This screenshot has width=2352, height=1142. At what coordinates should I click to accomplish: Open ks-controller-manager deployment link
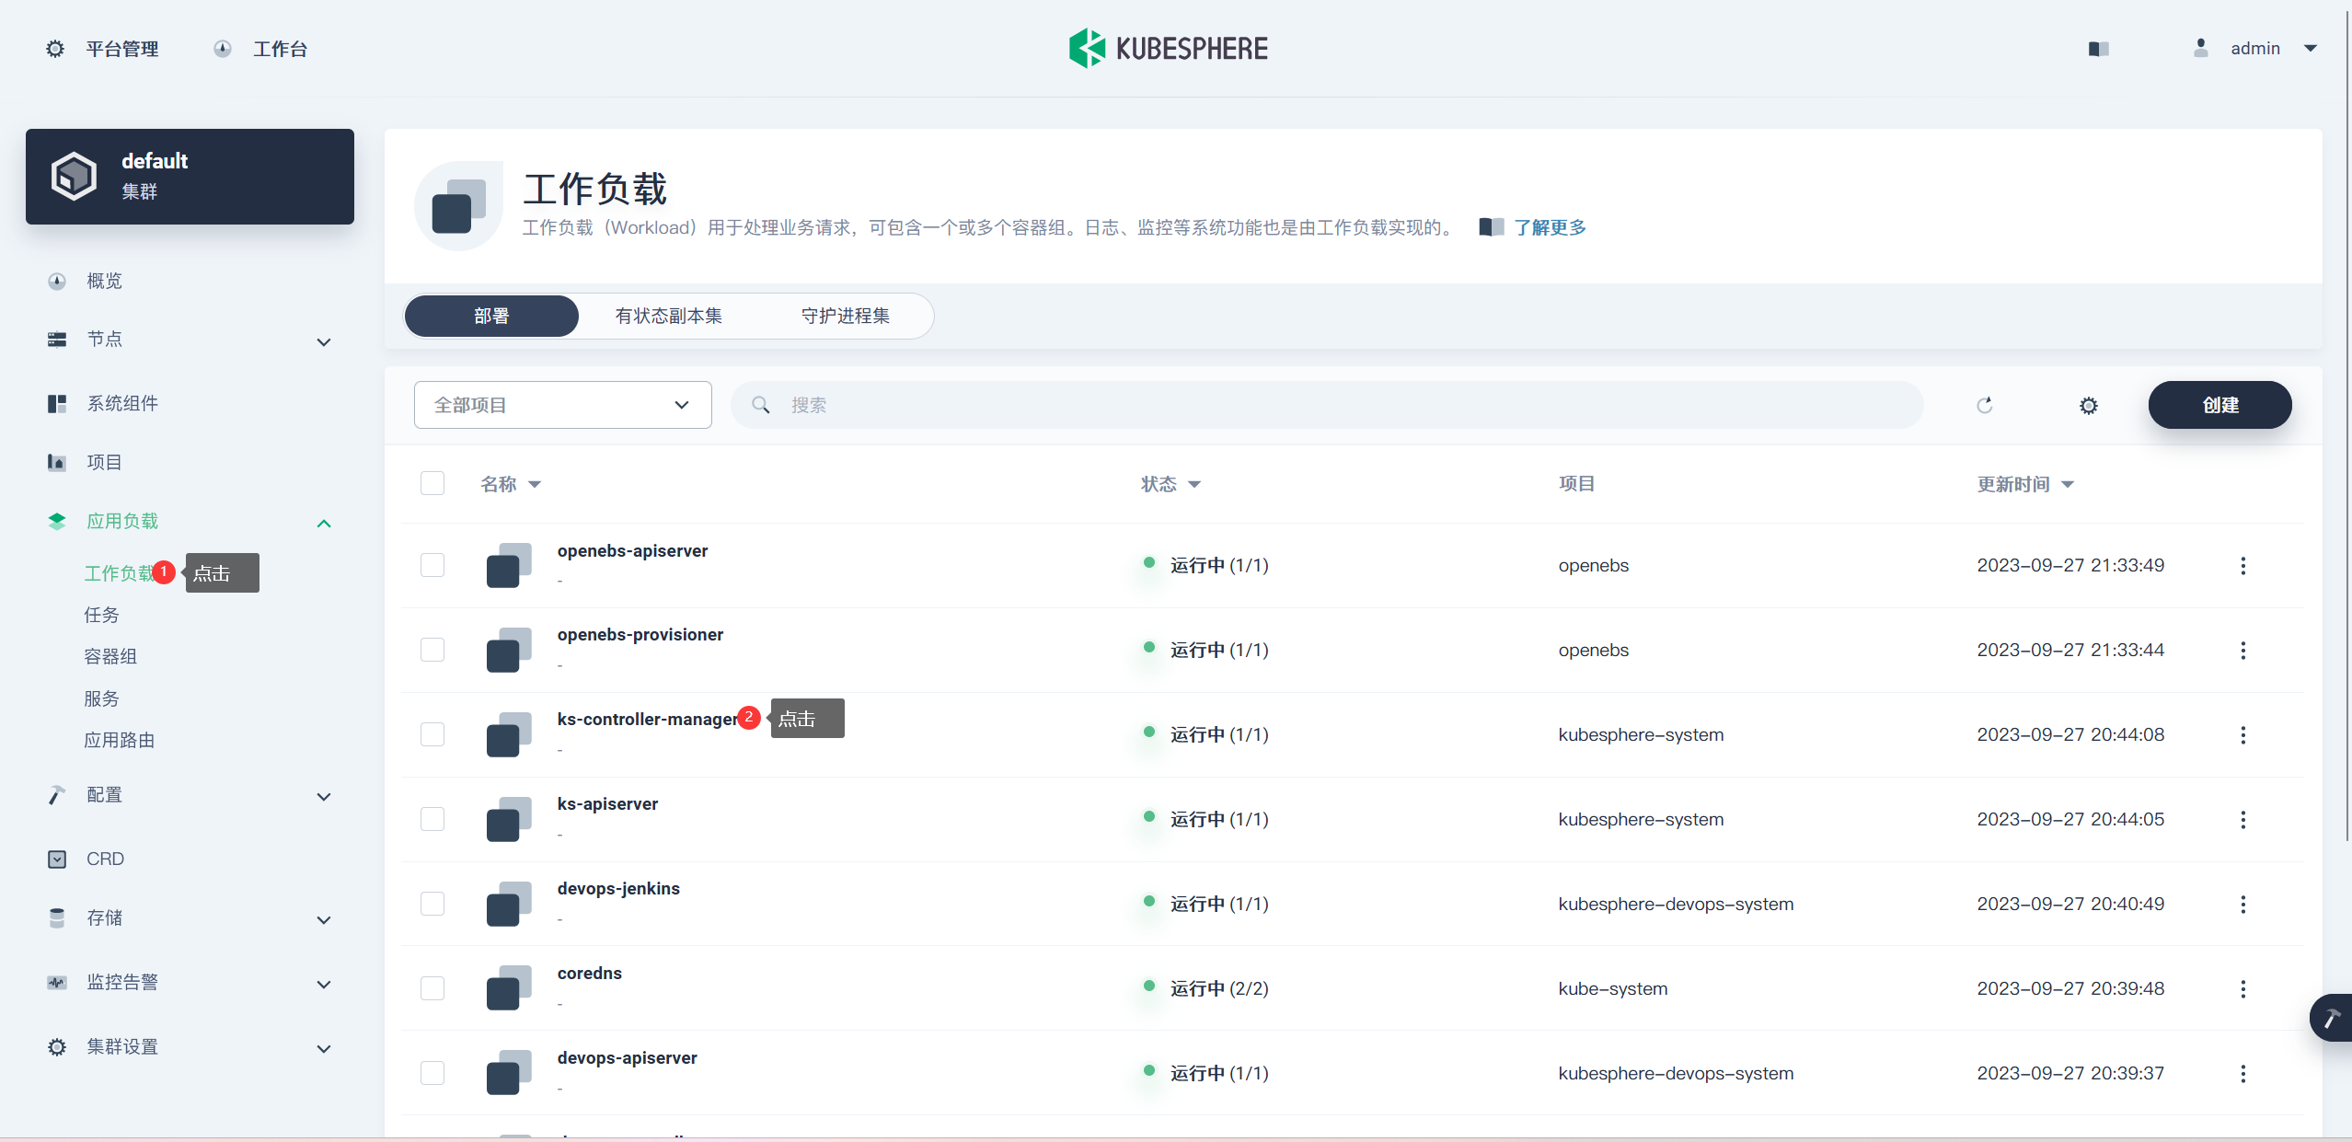coord(647,719)
